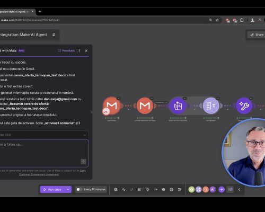
Task: Click into the follow up chat input
Action: pyautogui.click(x=44, y=153)
